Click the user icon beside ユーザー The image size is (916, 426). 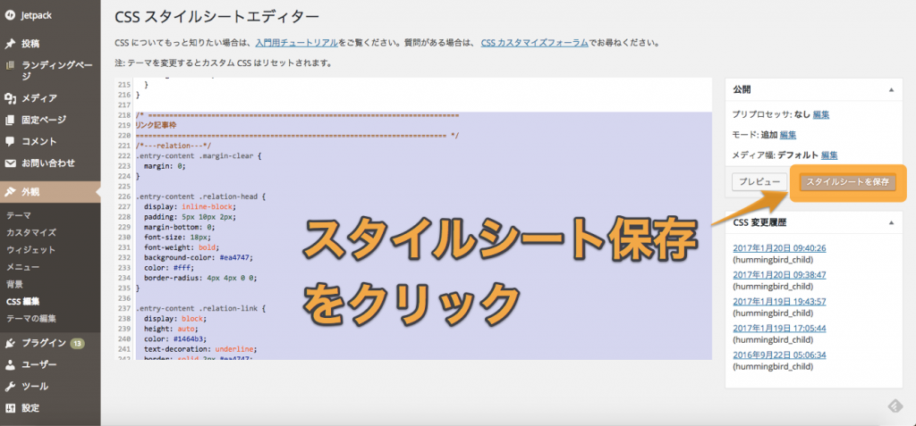(9, 364)
